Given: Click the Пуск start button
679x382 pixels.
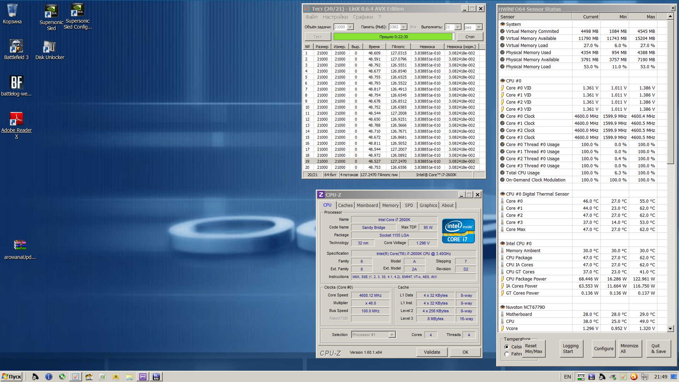Looking at the screenshot, I should [x=12, y=377].
